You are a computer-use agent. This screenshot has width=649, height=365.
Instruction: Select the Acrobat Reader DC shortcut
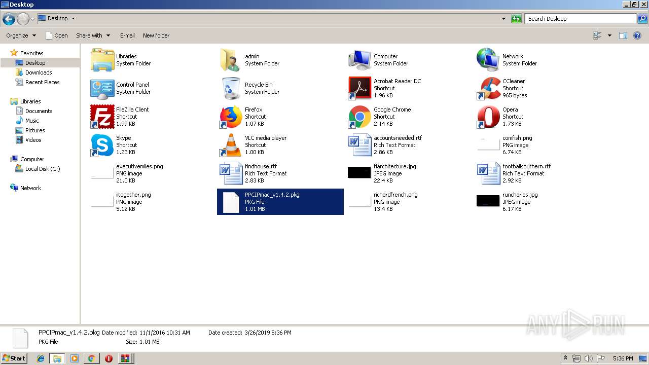point(360,88)
